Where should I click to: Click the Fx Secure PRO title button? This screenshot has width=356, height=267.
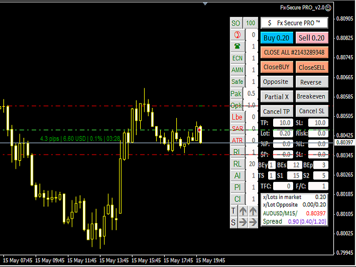point(294,23)
